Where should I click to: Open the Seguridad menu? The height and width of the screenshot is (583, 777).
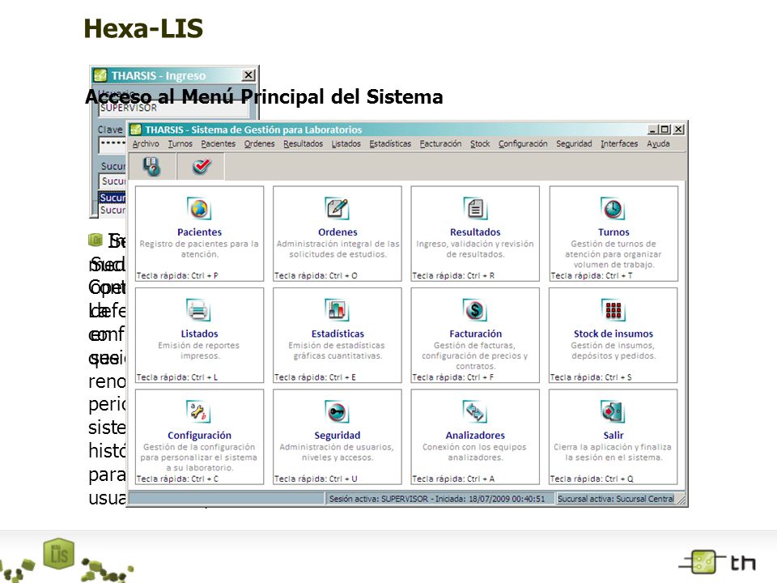tap(574, 144)
